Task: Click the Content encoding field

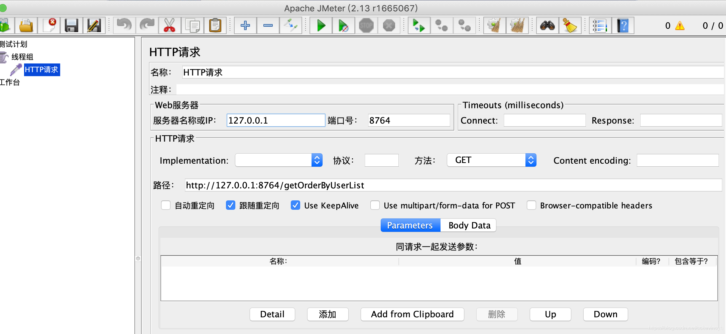Action: [x=678, y=160]
